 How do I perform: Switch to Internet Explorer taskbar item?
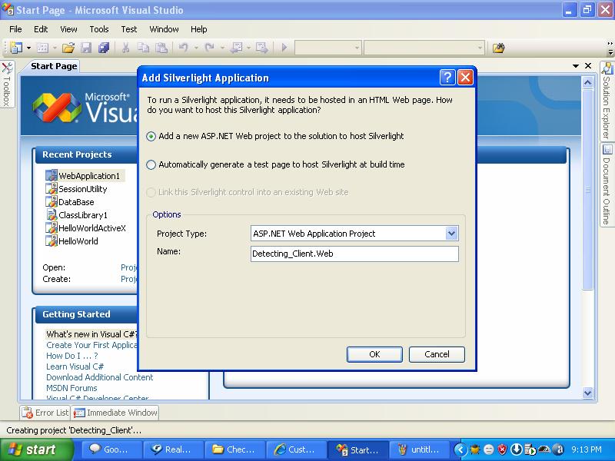click(296, 449)
